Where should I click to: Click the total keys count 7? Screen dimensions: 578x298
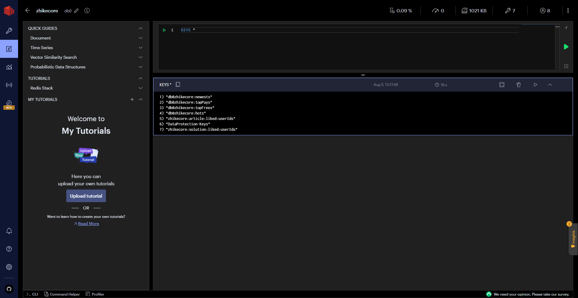(510, 11)
